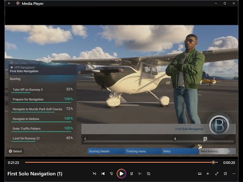Toggle repeat mode icon
The image size is (243, 182).
point(148,173)
